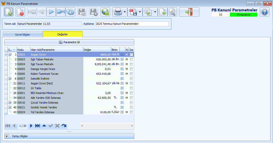This screenshot has width=273, height=143.
Task: Go to the next record arrow
Action: coord(51,12)
